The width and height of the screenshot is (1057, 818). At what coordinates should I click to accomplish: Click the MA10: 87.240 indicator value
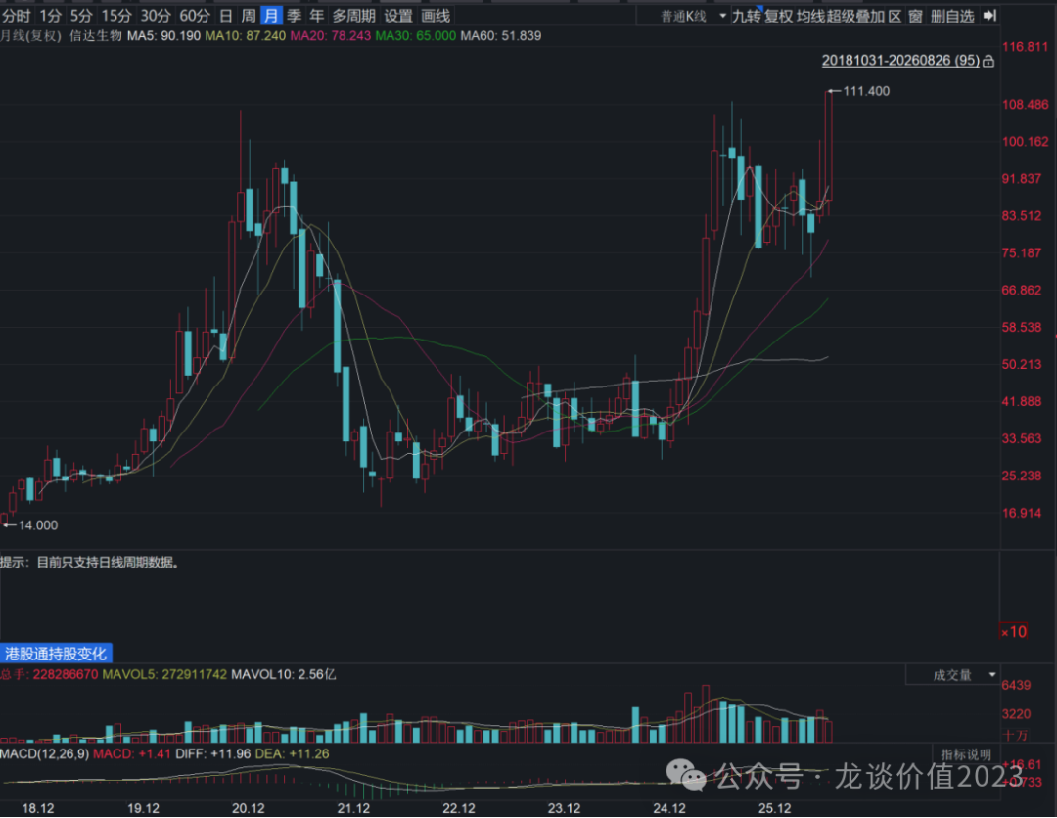point(246,35)
